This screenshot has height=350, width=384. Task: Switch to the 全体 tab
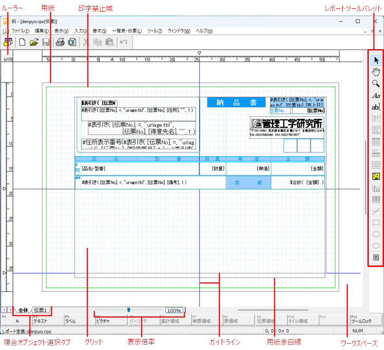(x=23, y=310)
